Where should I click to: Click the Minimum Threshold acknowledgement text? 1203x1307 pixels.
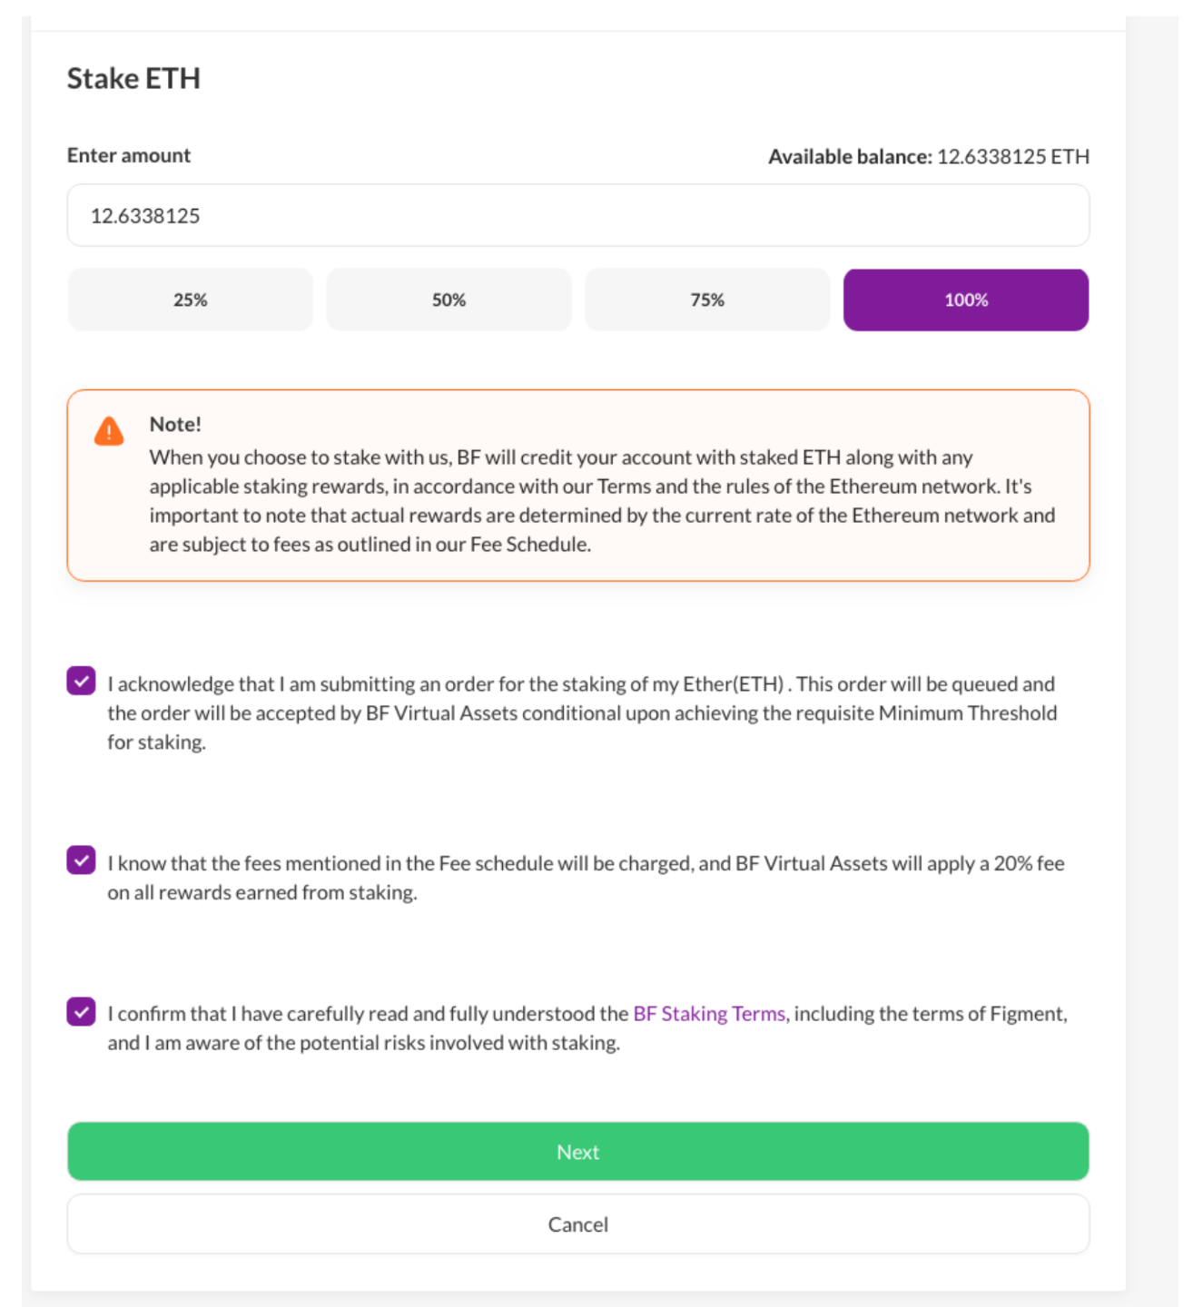[581, 713]
